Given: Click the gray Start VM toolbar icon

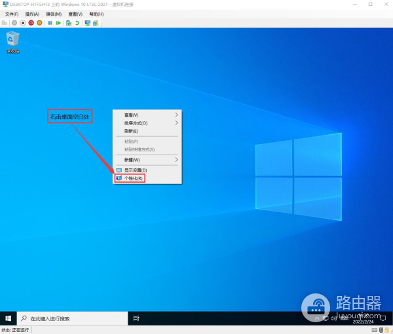Looking at the screenshot, I should point(14,23).
